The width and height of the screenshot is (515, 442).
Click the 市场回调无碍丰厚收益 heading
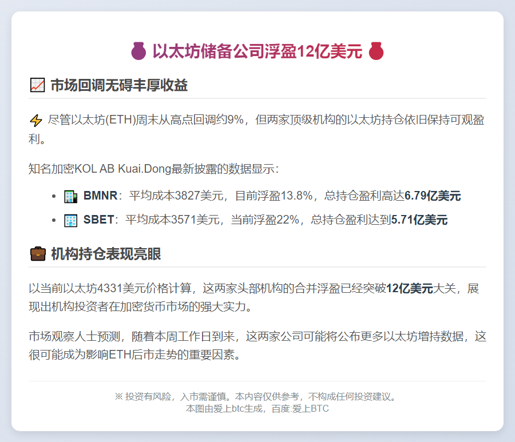click(119, 86)
